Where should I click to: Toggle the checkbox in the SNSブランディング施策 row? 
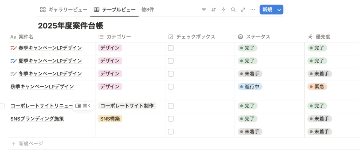click(x=171, y=119)
